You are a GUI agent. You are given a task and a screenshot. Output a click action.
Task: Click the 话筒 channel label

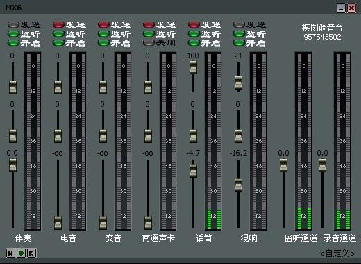click(x=203, y=238)
